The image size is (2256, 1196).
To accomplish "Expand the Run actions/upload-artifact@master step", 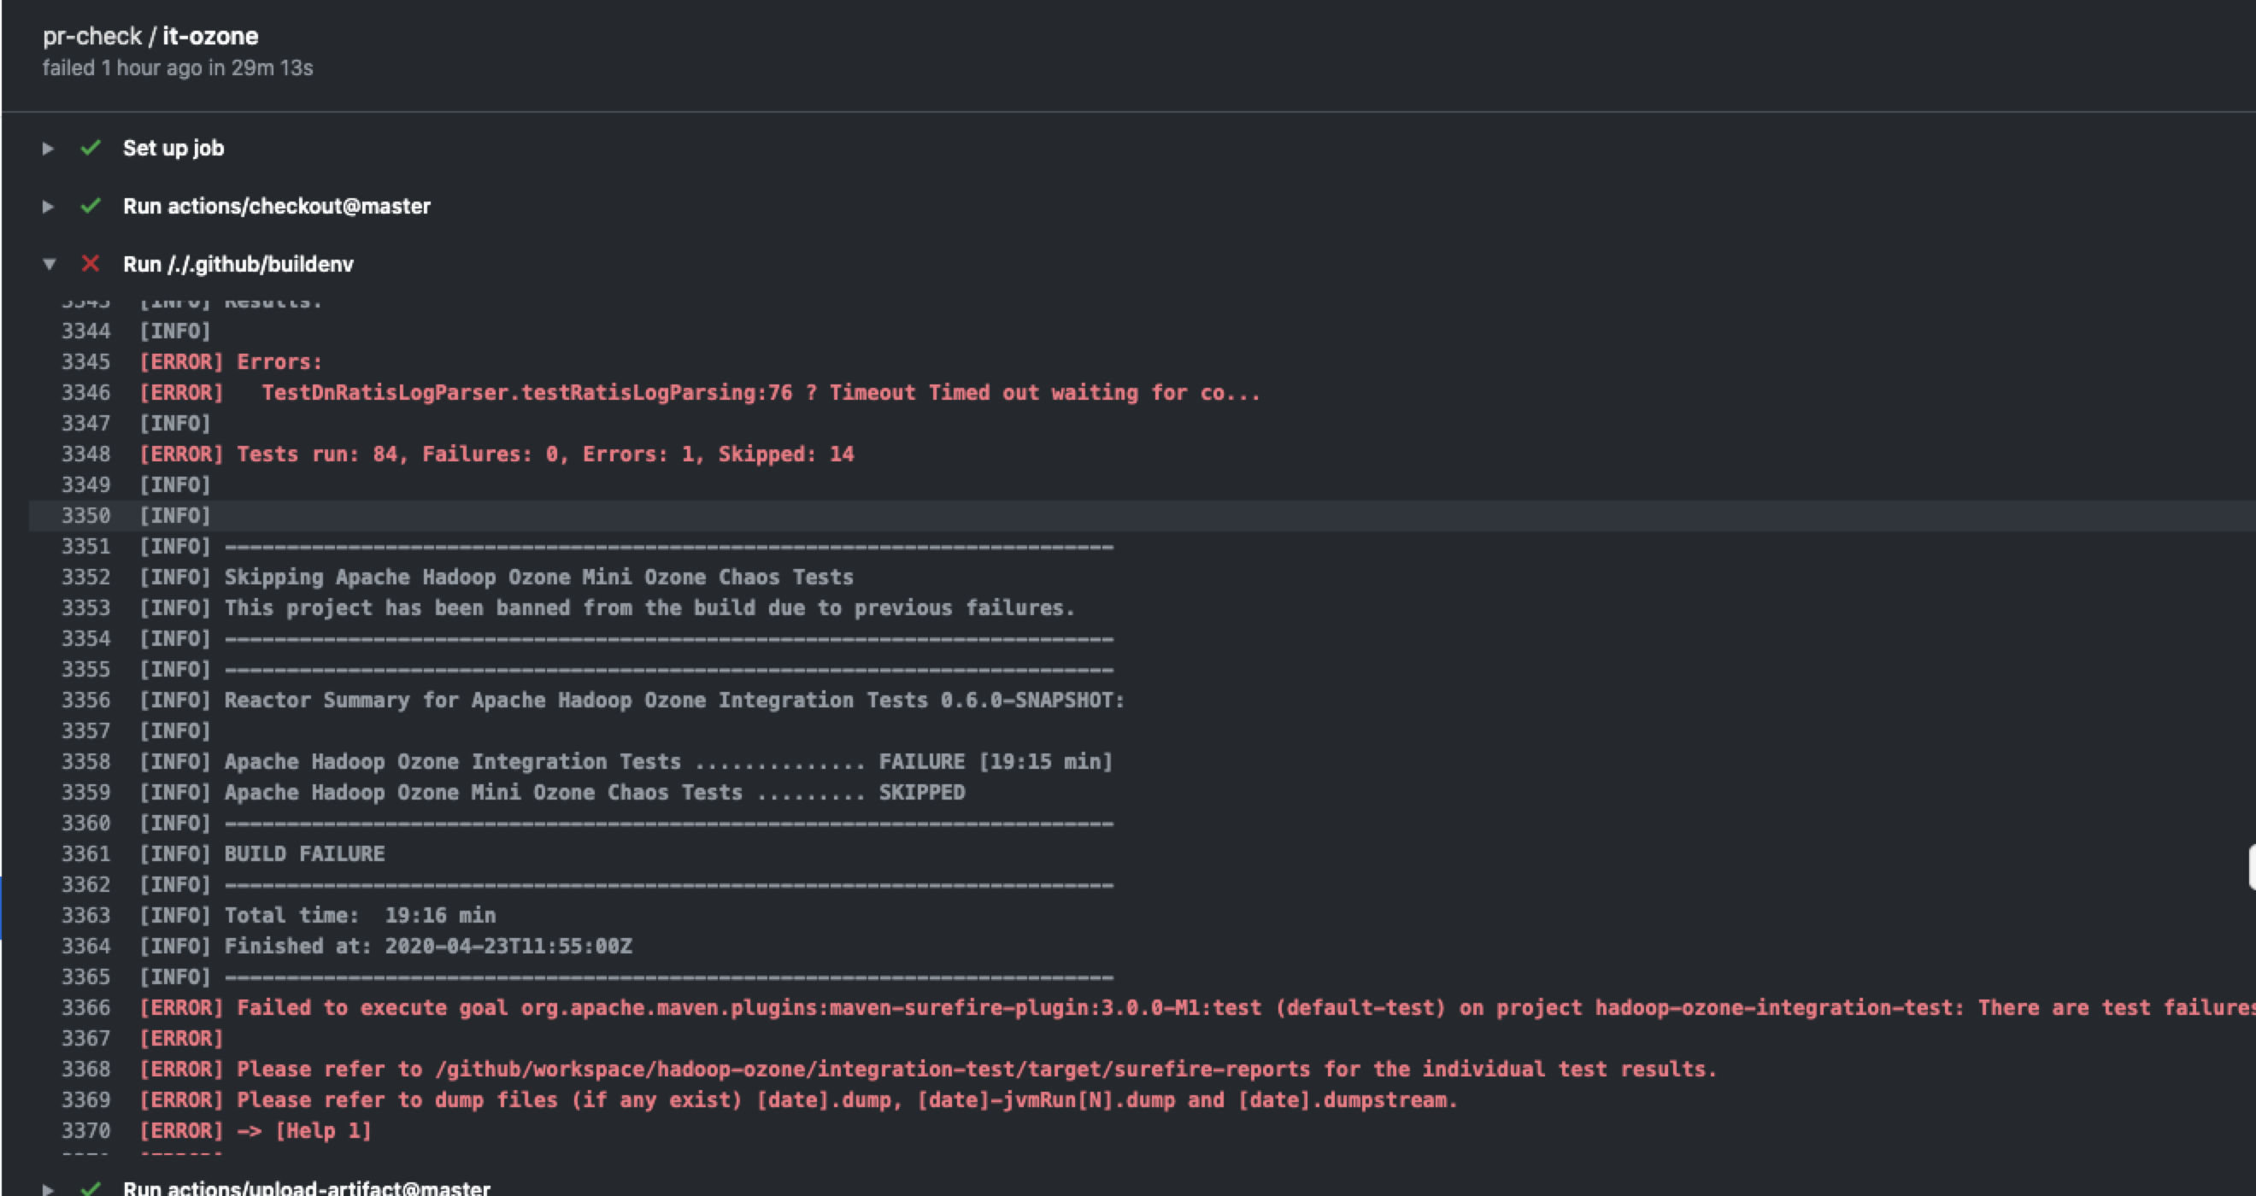I will pyautogui.click(x=48, y=1188).
